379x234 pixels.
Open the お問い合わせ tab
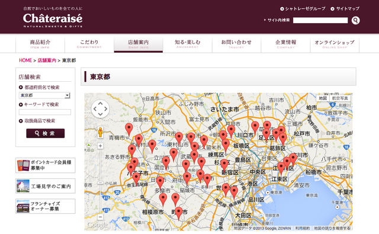pyautogui.click(x=236, y=44)
